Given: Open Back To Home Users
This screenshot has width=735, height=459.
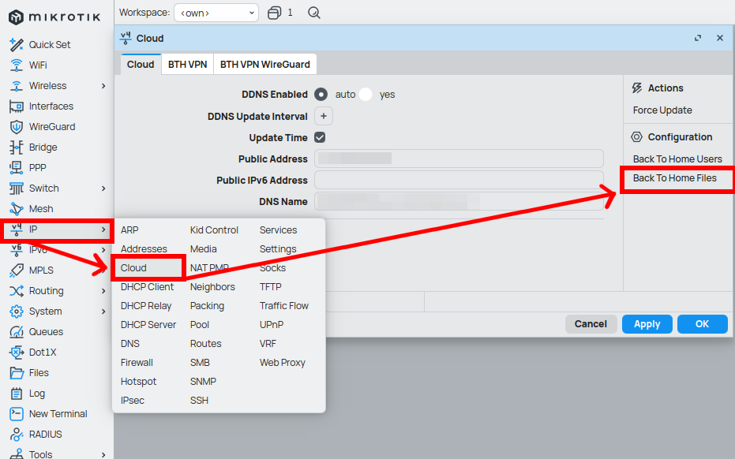Looking at the screenshot, I should (x=677, y=159).
